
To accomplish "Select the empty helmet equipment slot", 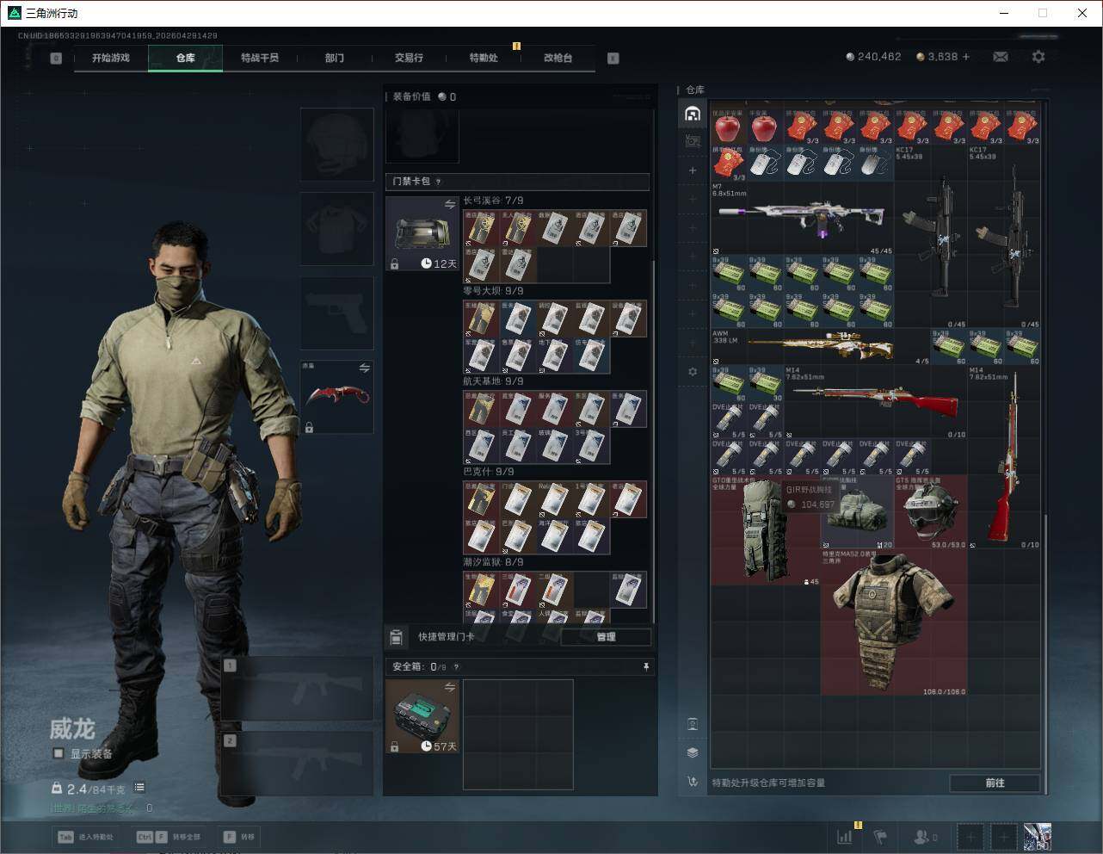I will coord(337,144).
